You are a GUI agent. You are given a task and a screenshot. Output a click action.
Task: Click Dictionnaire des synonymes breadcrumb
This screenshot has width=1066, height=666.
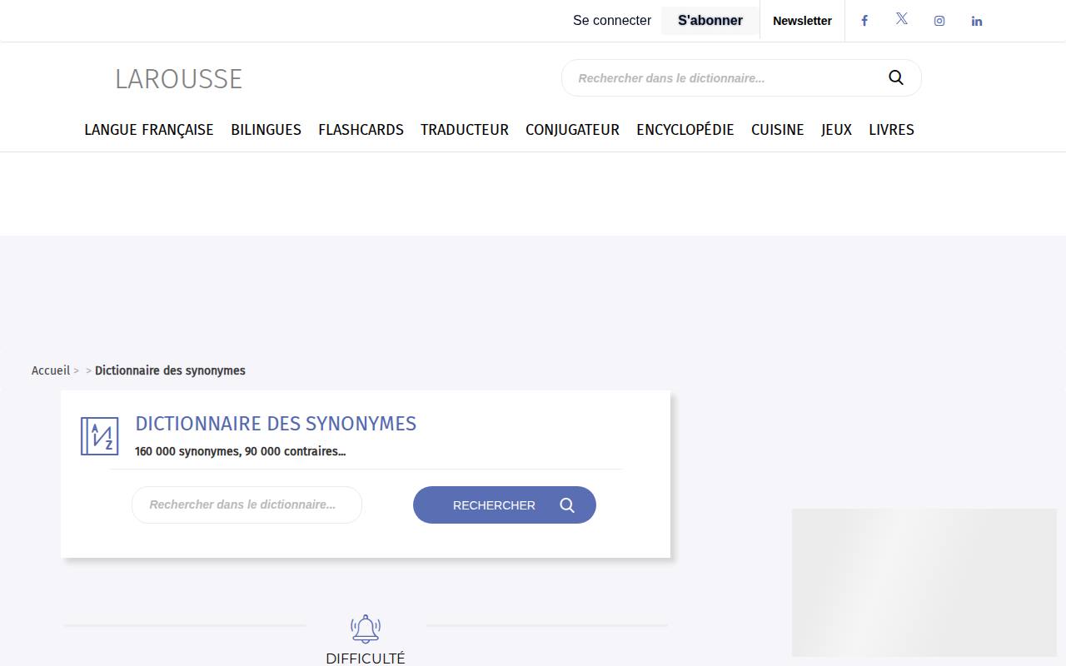170,370
